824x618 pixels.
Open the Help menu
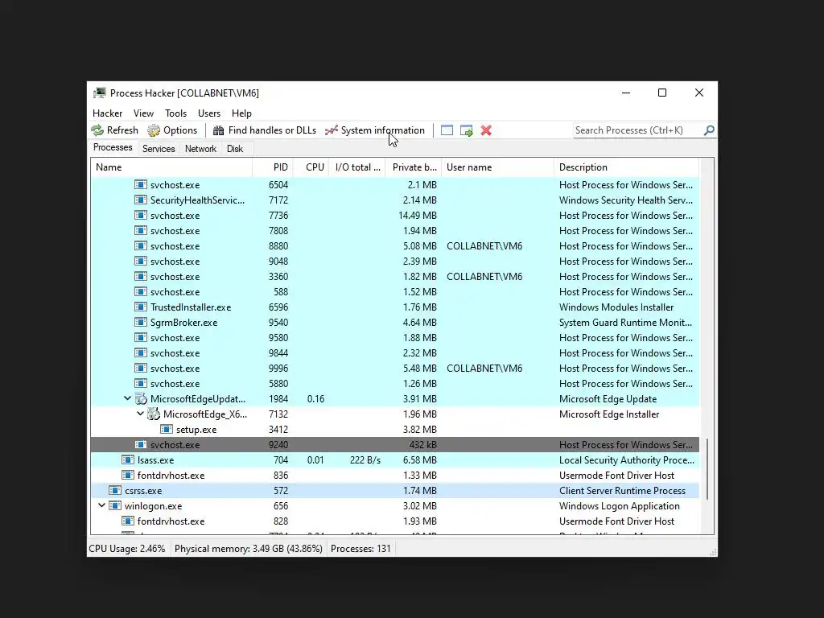point(241,113)
